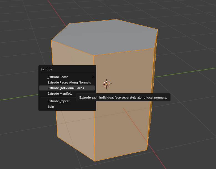Screen dimensions: 216x169
Task: Select Extrude Manifold from menu
Action: tap(60, 94)
